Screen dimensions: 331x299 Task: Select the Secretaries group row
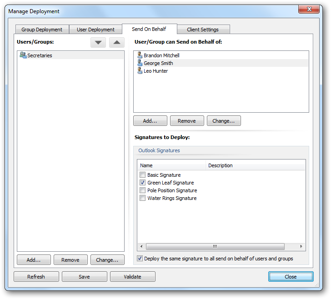[71, 55]
